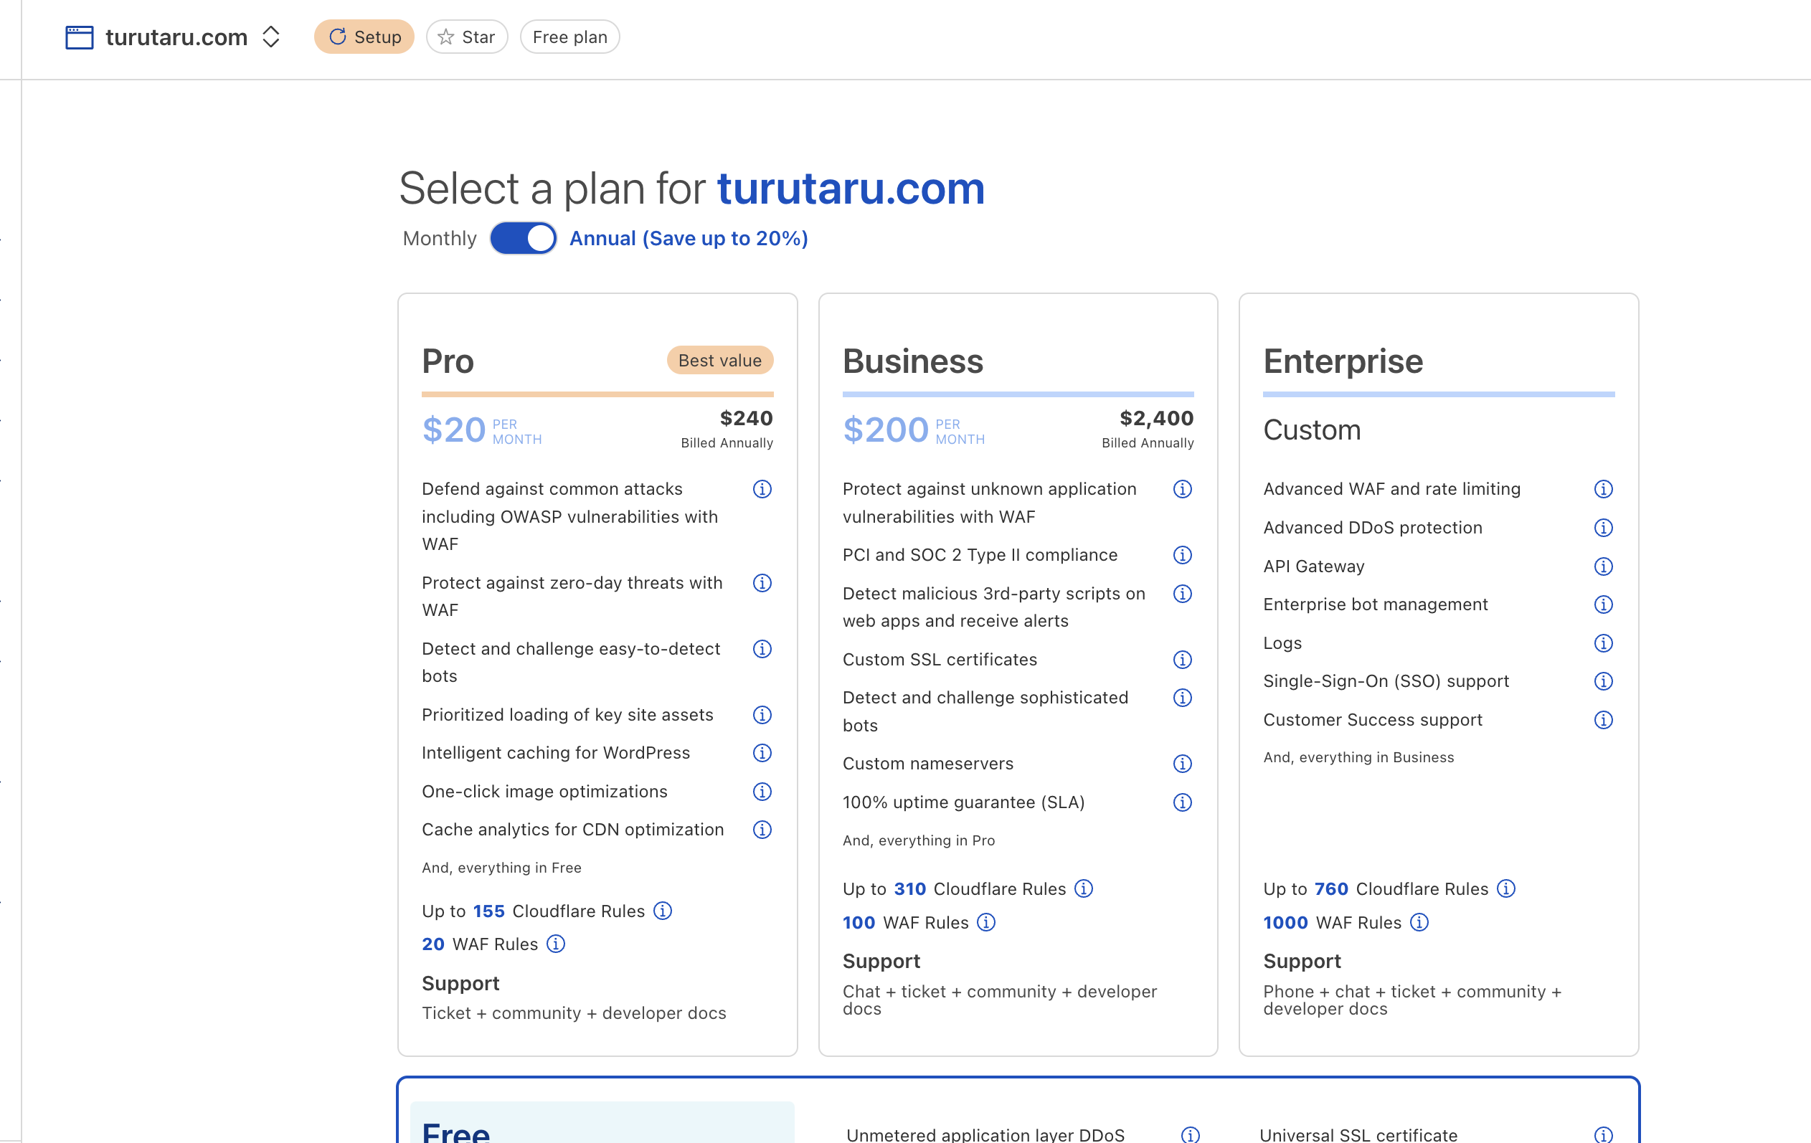Click 'And, everything in Free' text
1811x1143 pixels.
[x=501, y=868]
